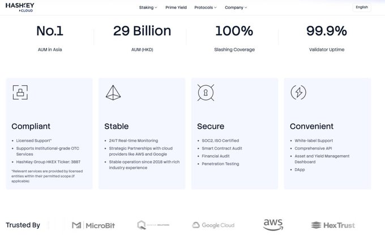Click the MicroBit logo
Image resolution: width=385 pixels, height=245 pixels.
pos(93,225)
